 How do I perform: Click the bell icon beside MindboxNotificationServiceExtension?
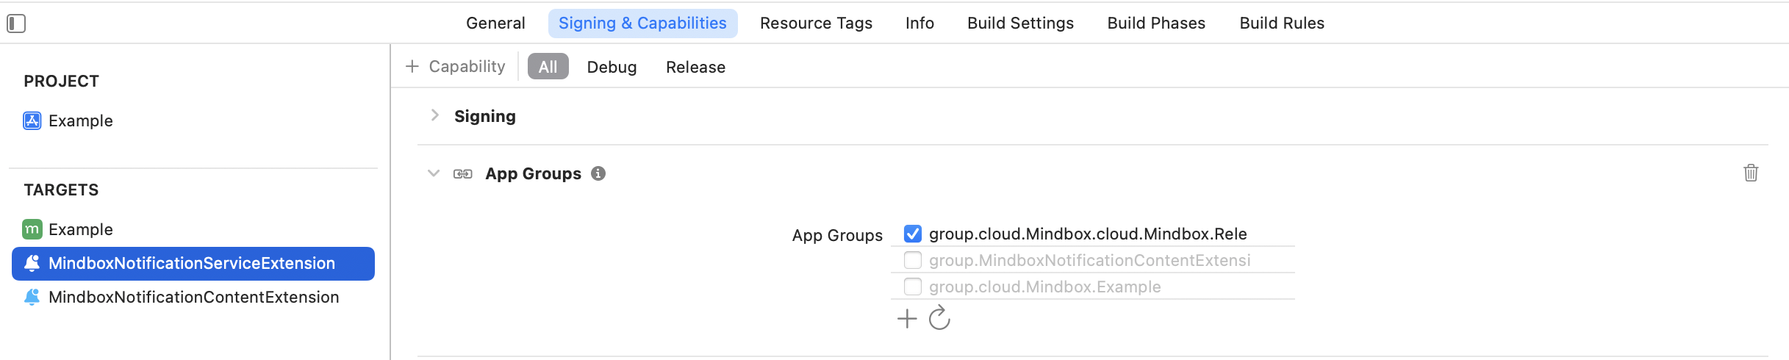click(x=32, y=263)
